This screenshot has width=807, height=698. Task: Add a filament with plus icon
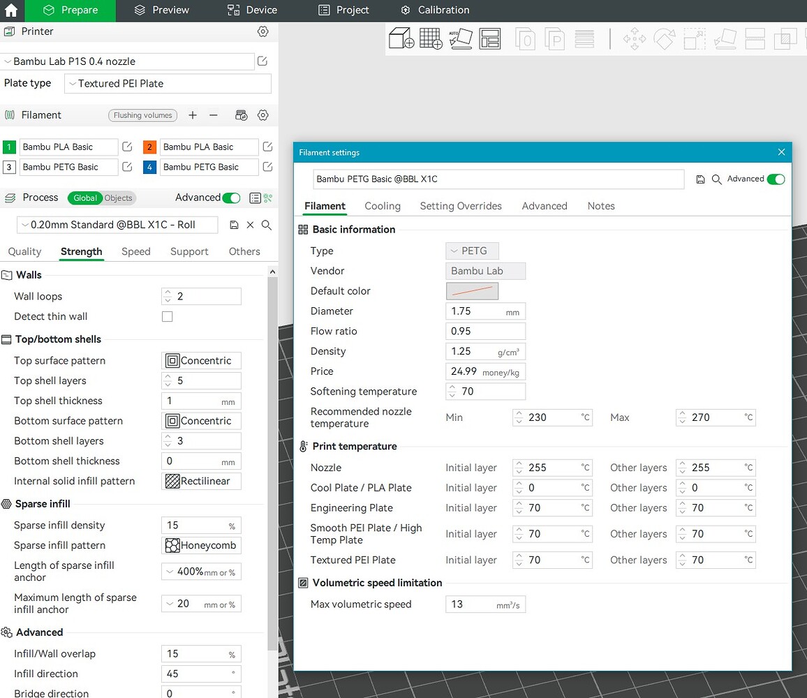pos(193,115)
